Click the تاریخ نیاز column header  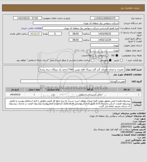15,90
